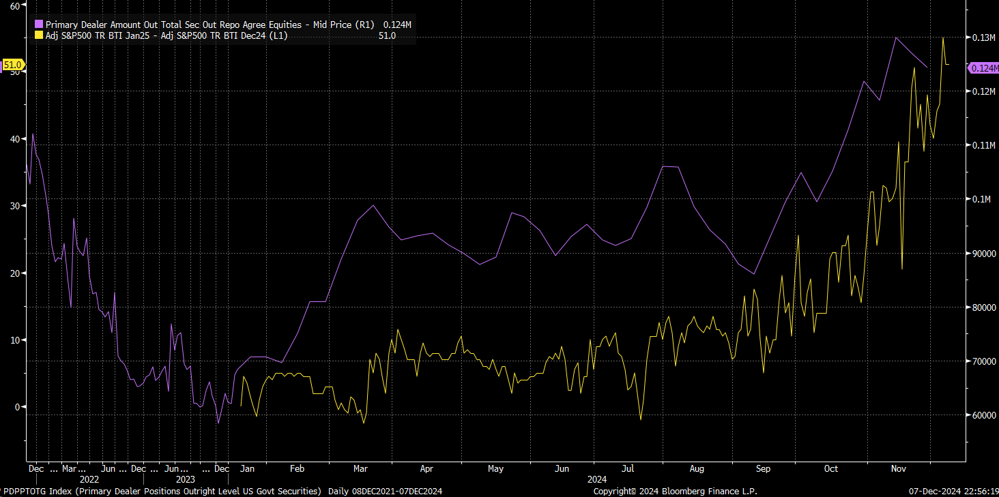Select the Primary Dealer Repo Agree Equities legend label
Screen dimensions: 999x497
pos(209,25)
